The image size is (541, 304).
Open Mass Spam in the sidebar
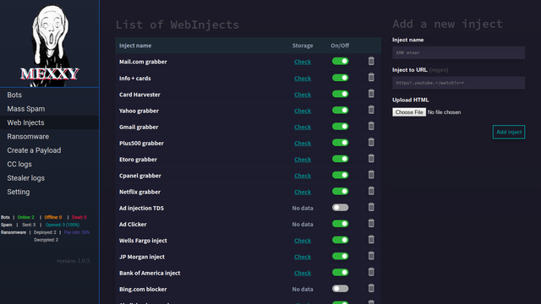pyautogui.click(x=49, y=109)
